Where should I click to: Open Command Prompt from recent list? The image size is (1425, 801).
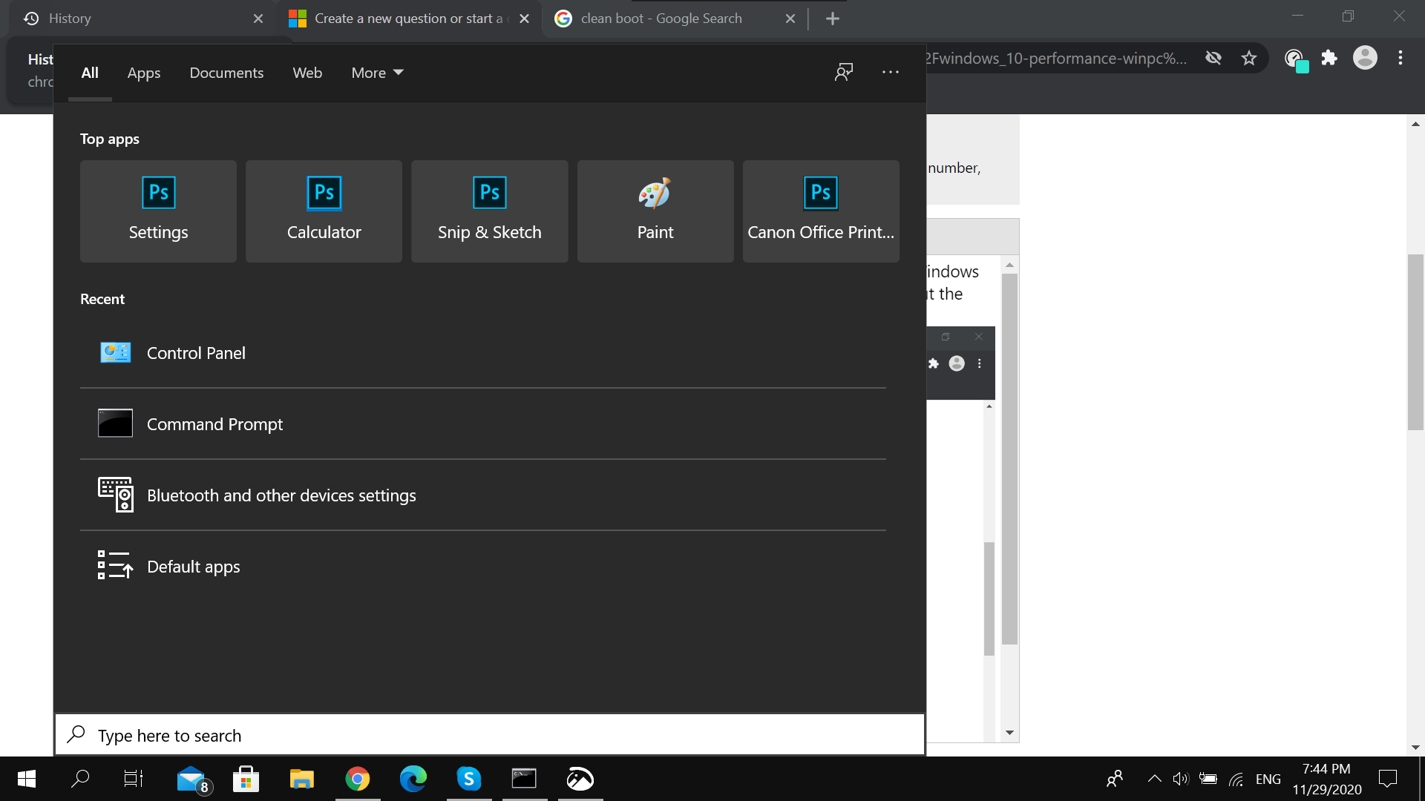pos(483,424)
